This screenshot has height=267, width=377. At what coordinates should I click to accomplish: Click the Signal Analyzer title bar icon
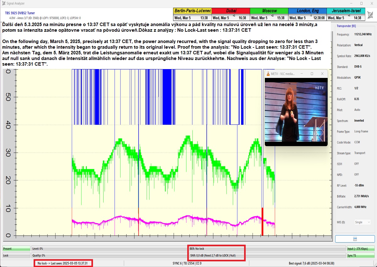pos(3,3)
